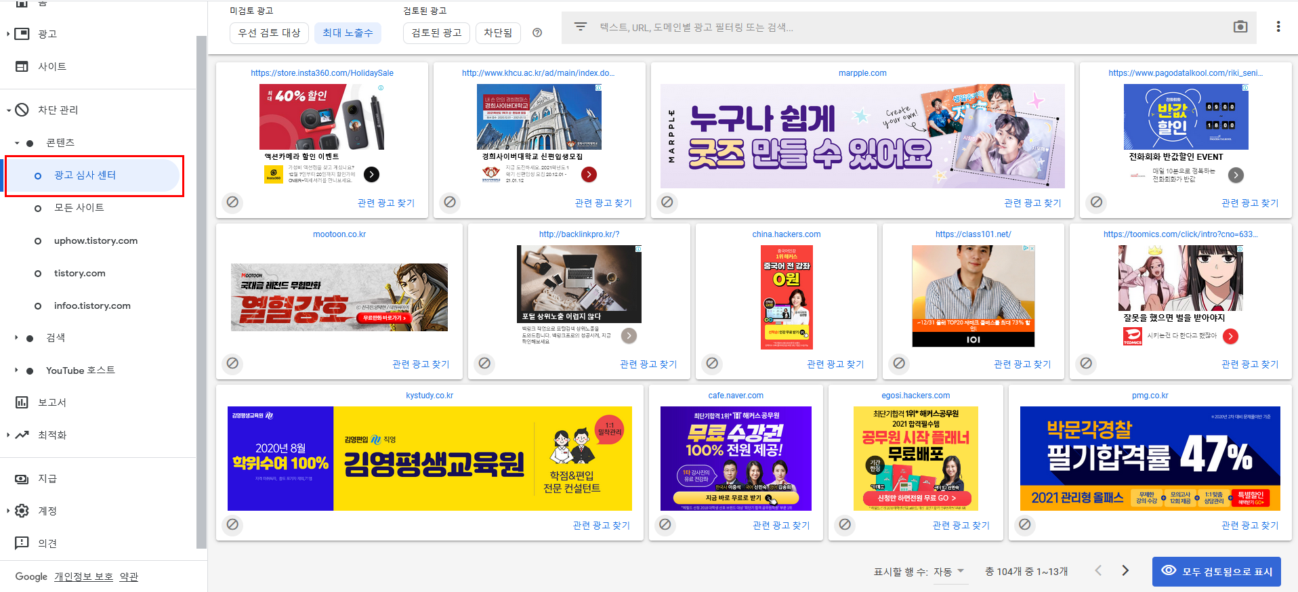The height and width of the screenshot is (592, 1298).
Task: Block the china.hackers.com ad
Action: tap(712, 363)
